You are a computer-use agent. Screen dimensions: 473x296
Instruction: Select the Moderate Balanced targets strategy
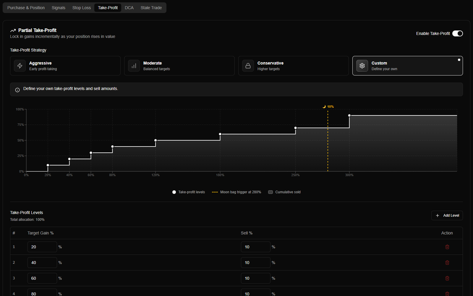coord(179,66)
